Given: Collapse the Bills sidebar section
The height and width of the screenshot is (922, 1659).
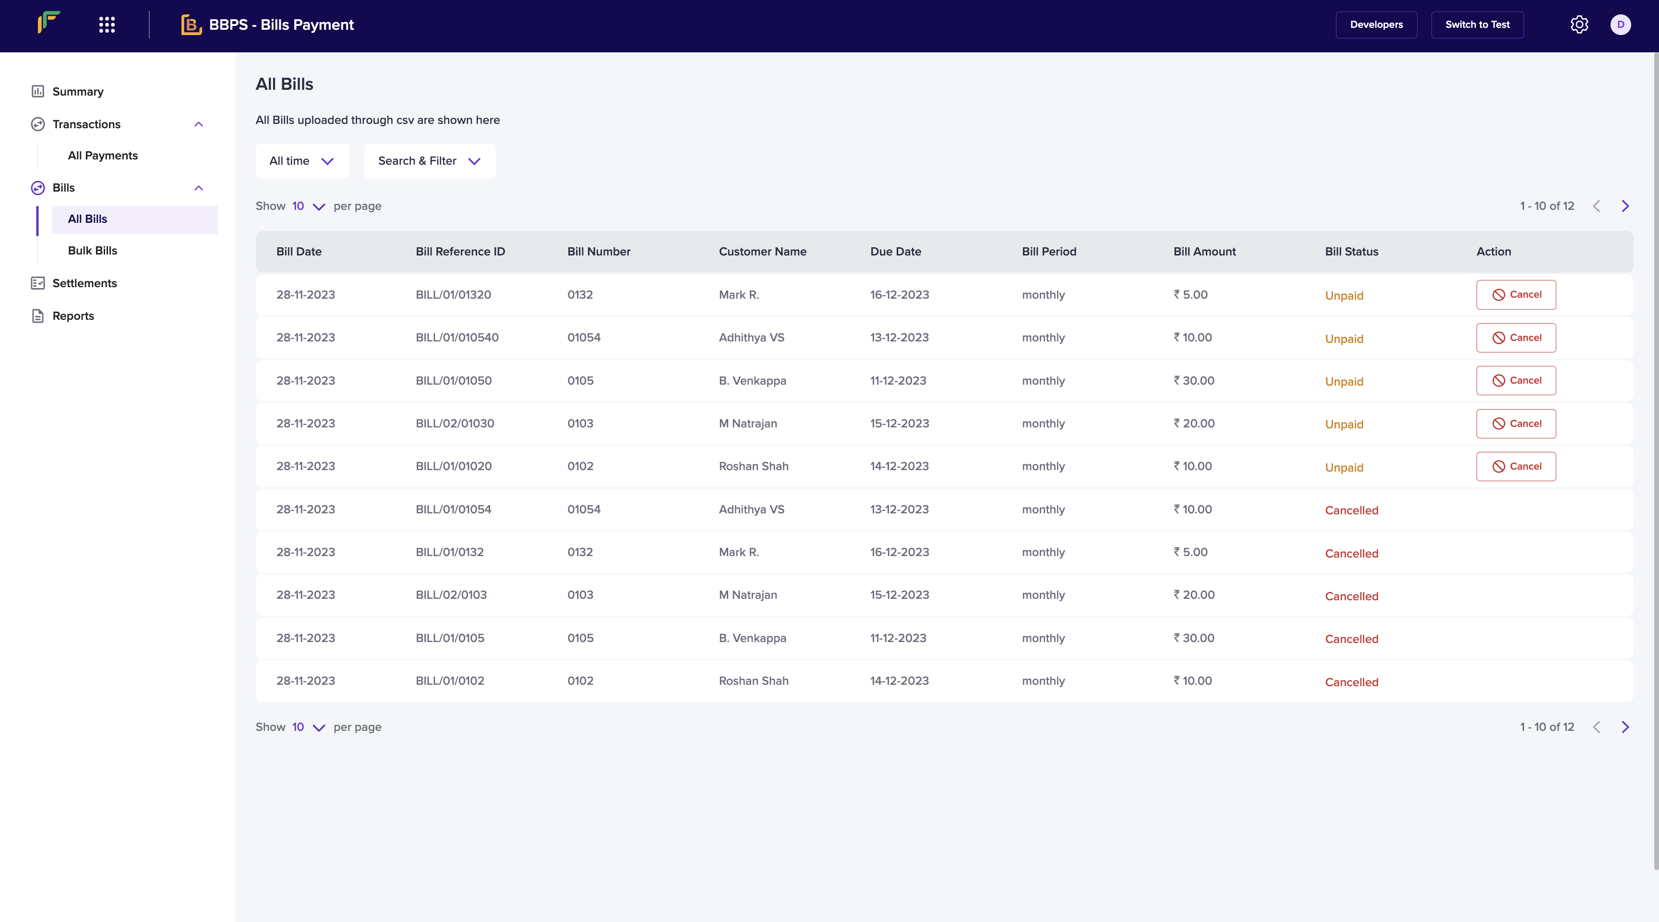Looking at the screenshot, I should pyautogui.click(x=198, y=188).
